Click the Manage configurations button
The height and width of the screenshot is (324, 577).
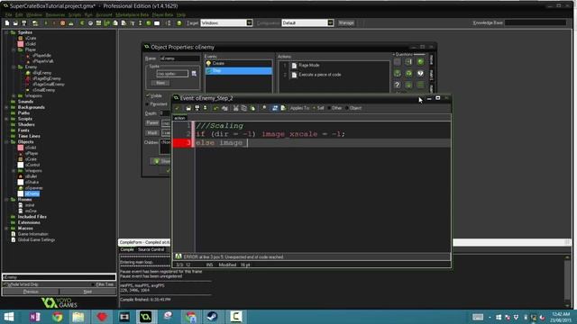(x=346, y=22)
